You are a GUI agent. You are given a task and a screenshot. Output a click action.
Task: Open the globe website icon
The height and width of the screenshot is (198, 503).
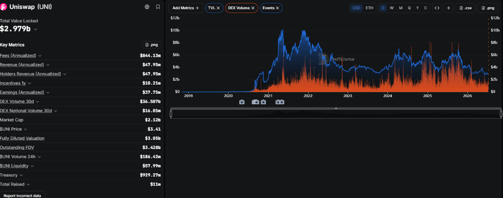[147, 7]
